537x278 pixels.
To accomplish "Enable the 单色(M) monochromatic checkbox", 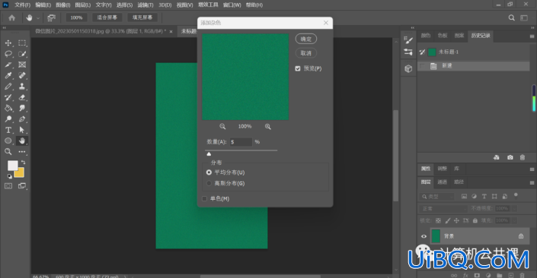I will point(204,199).
